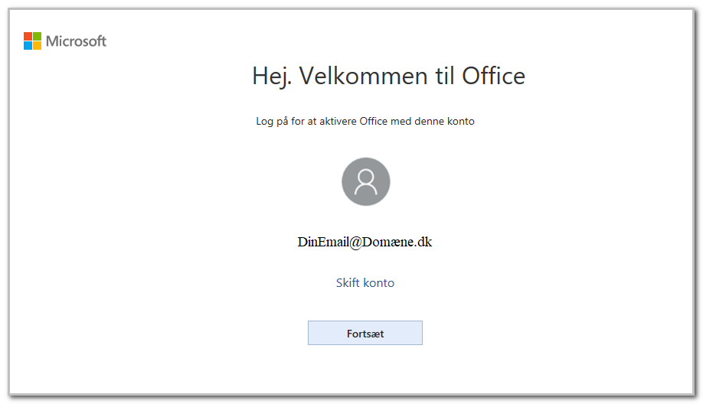Click the 'Hej.' word in the heading

pos(272,77)
